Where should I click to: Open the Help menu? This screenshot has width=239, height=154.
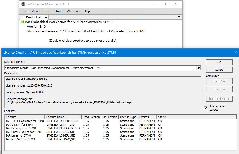(87, 11)
